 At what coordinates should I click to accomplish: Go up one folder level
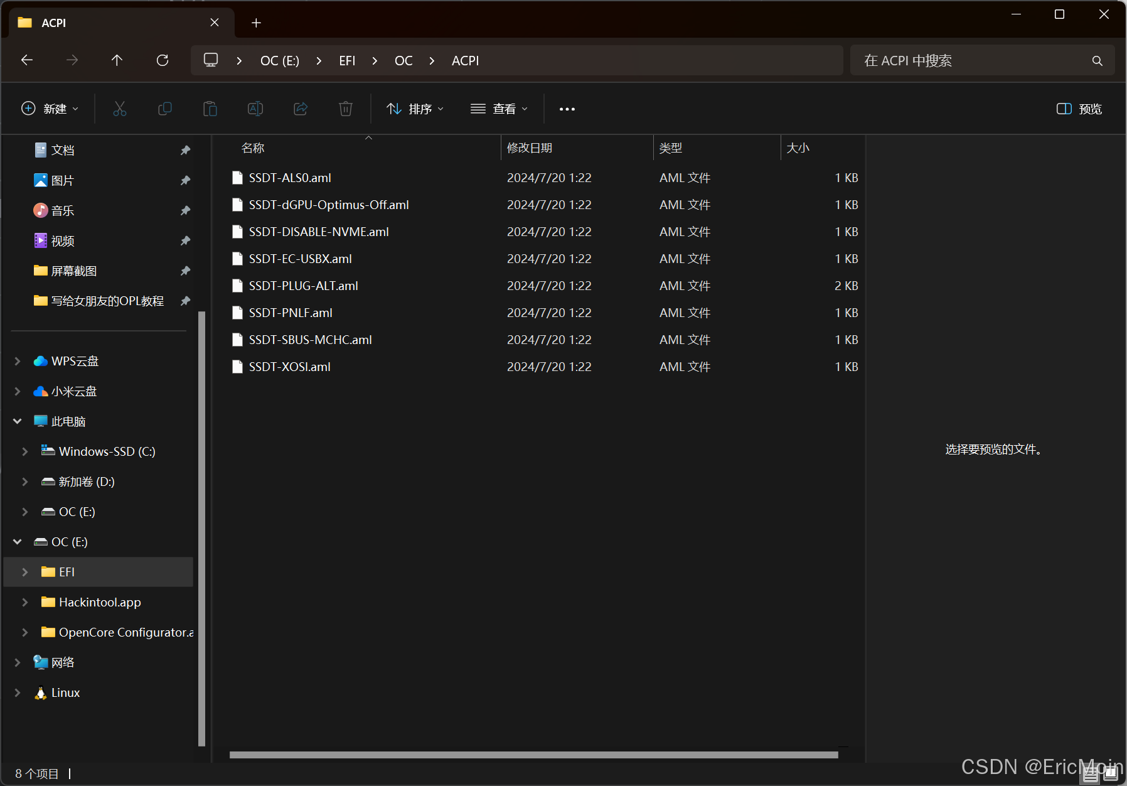117,60
